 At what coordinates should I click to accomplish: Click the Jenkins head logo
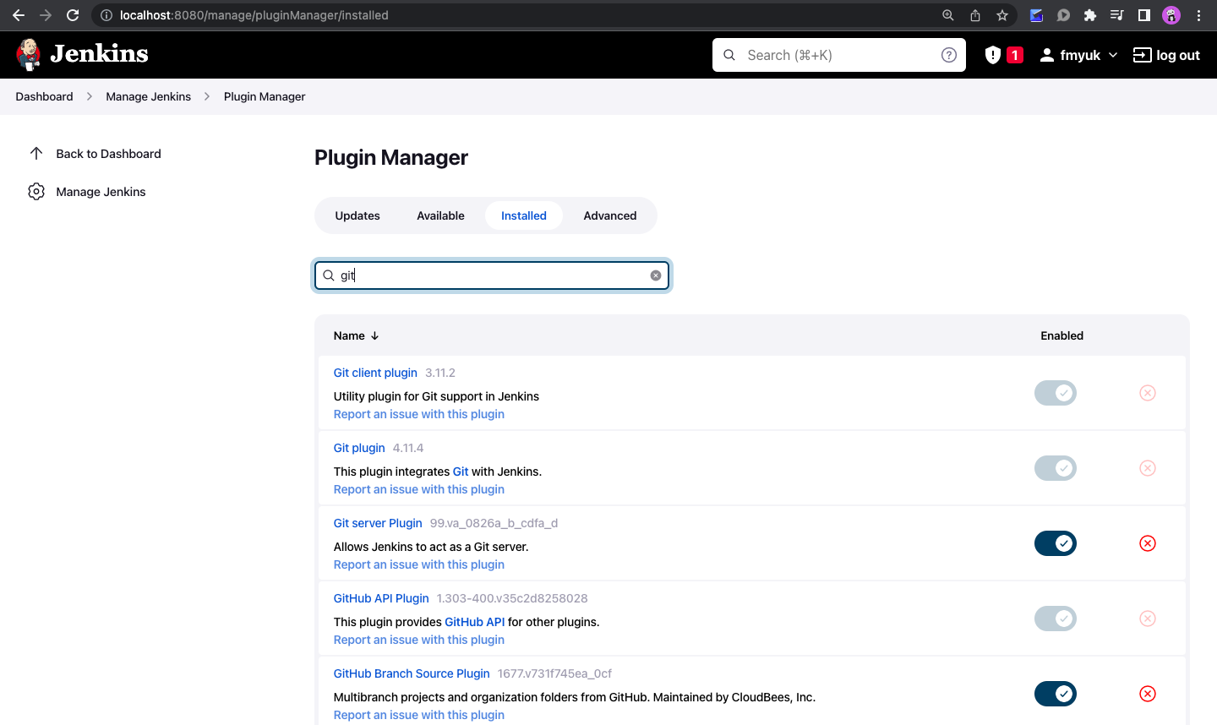pos(29,54)
